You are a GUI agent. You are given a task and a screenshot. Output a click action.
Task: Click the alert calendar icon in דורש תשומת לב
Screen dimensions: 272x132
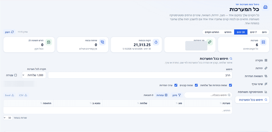(x=49, y=42)
